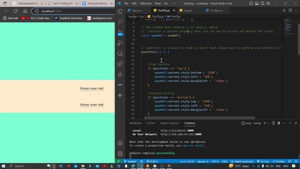Open the Run and Debug view
The width and height of the screenshot is (300, 169).
[x=120, y=43]
